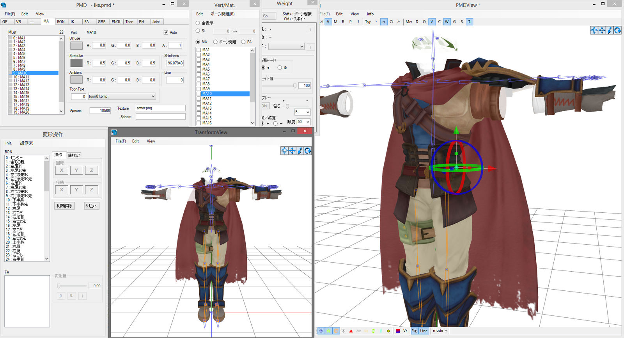Viewport: 624px width, 338px height.
Task: Click the Diffuse color swatch
Action: (76, 45)
